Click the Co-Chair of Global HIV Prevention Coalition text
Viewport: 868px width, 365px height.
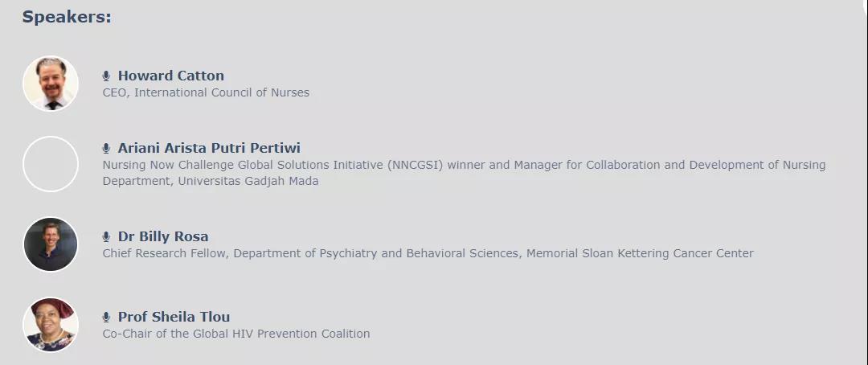pyautogui.click(x=235, y=334)
